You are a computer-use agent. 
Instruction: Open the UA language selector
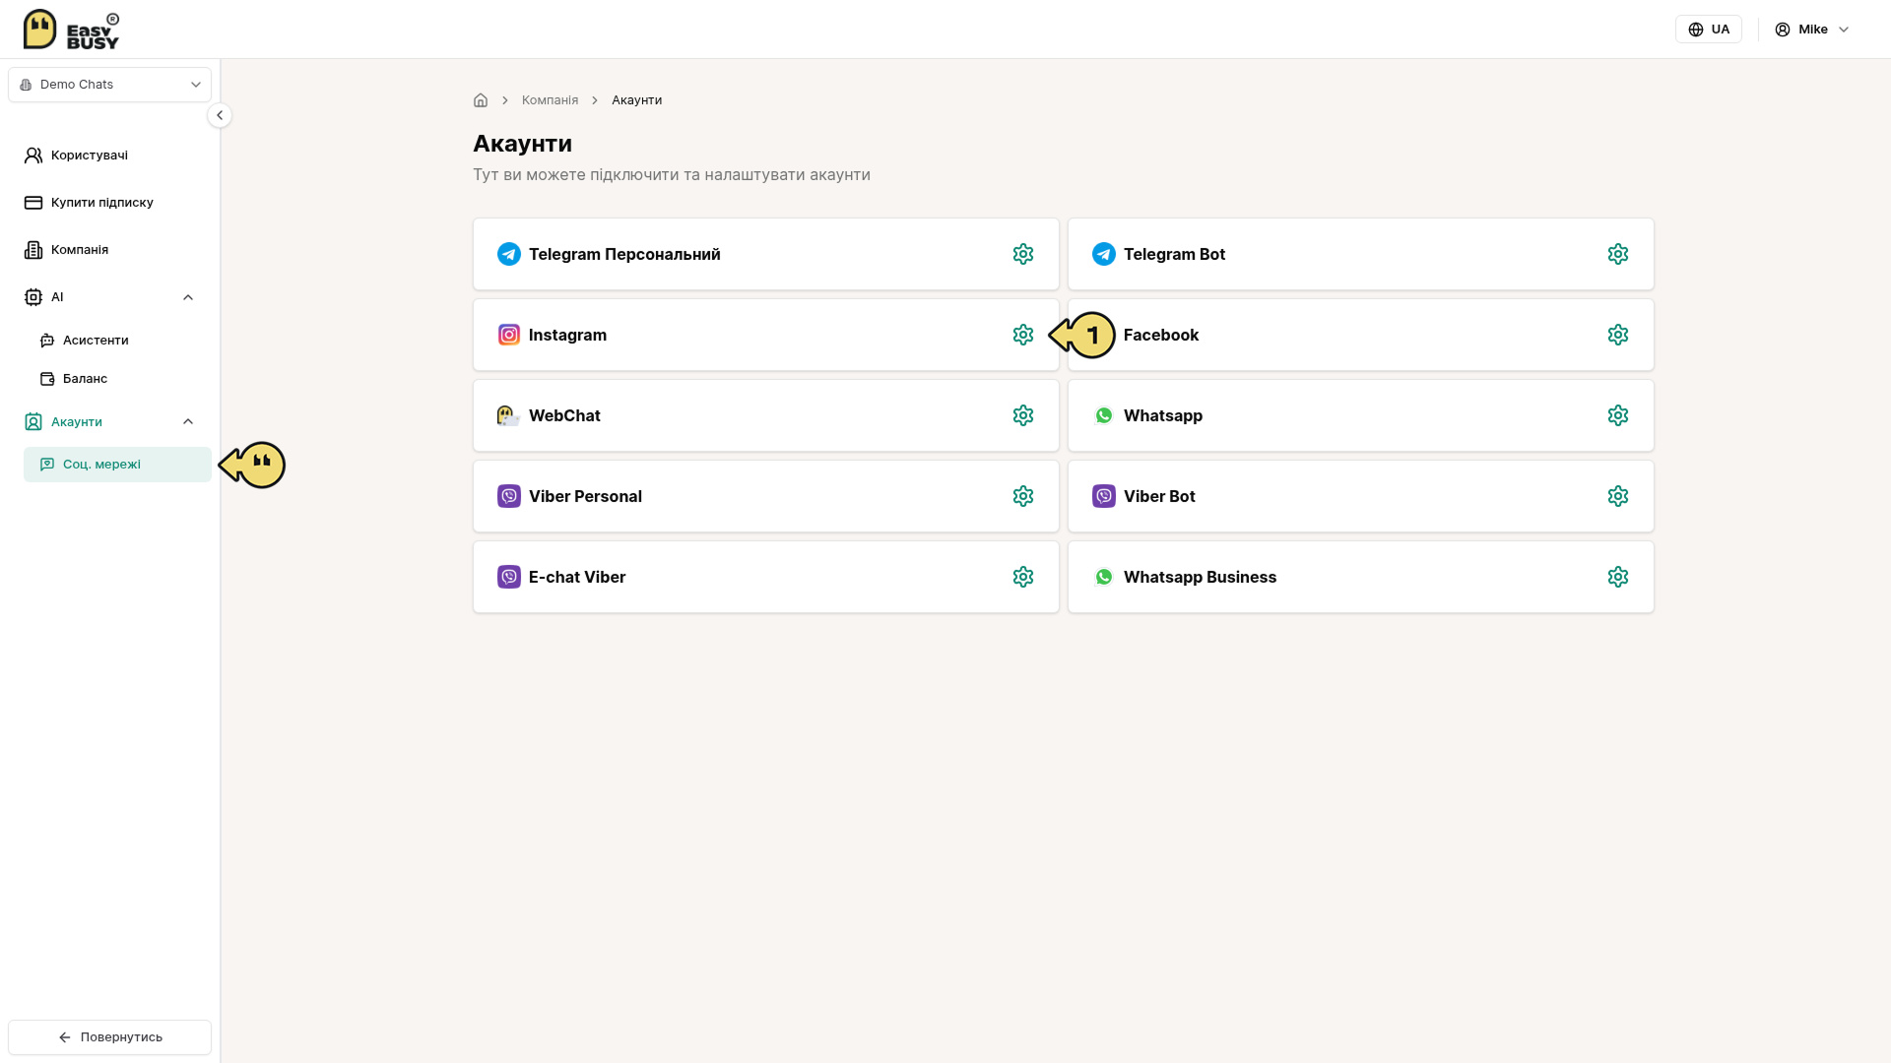click(x=1709, y=30)
